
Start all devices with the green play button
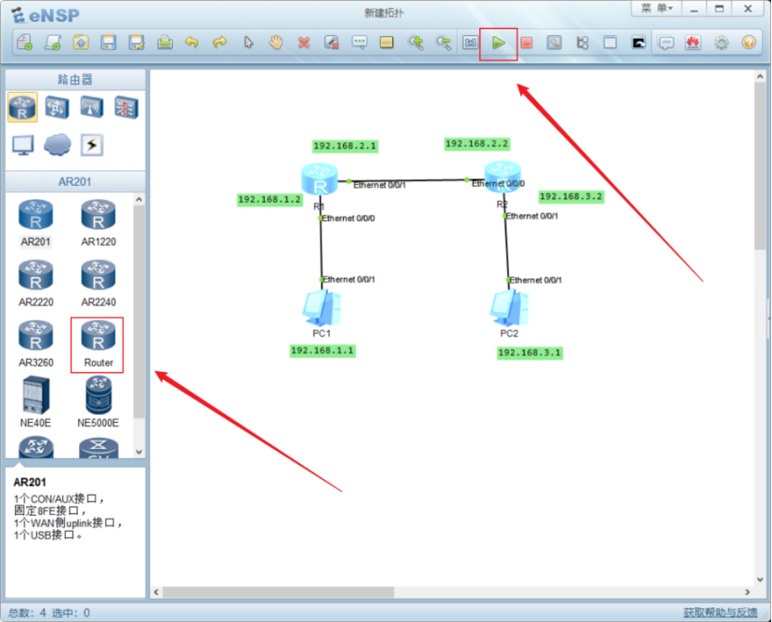click(498, 44)
